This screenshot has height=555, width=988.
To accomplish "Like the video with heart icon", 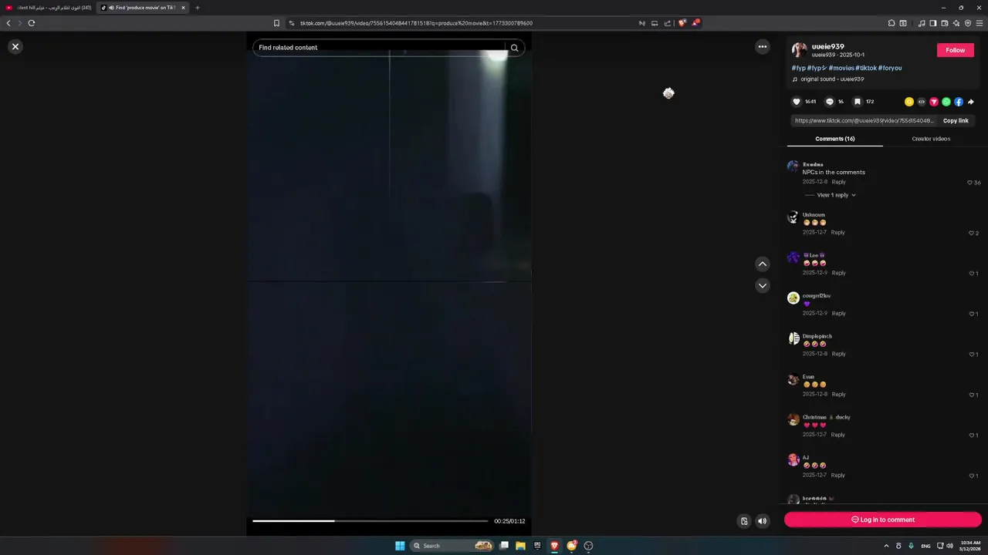I will 797,102.
